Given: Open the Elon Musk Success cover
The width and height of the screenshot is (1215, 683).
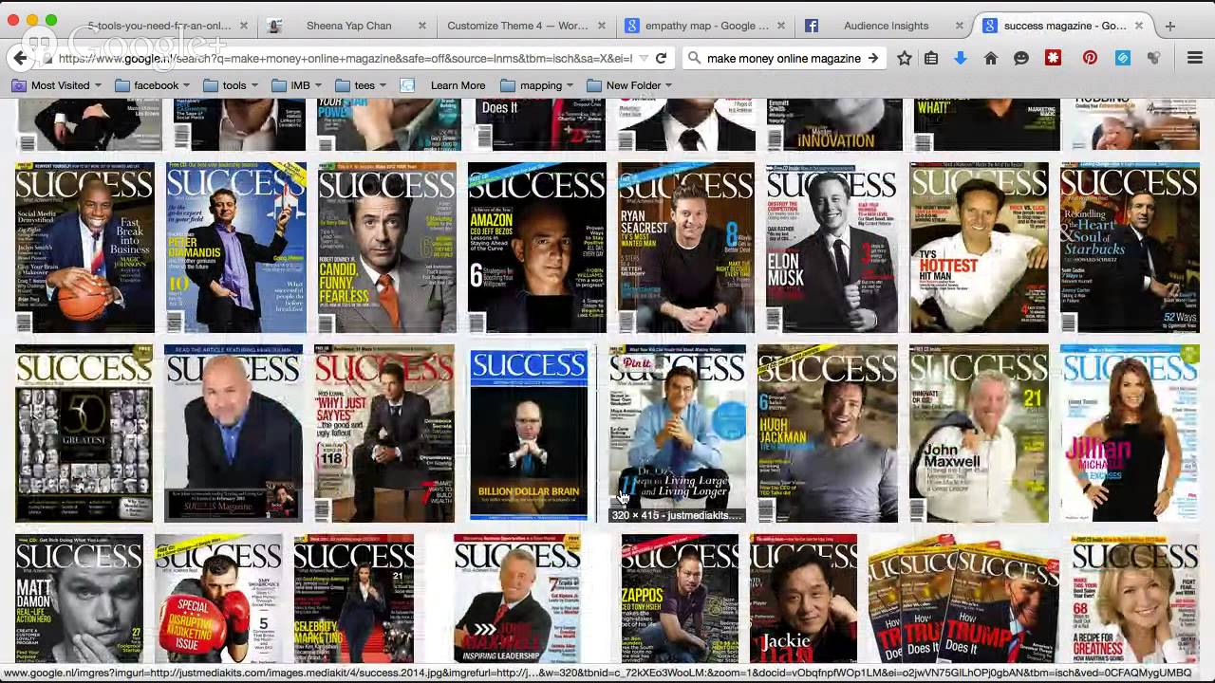Looking at the screenshot, I should coord(832,248).
